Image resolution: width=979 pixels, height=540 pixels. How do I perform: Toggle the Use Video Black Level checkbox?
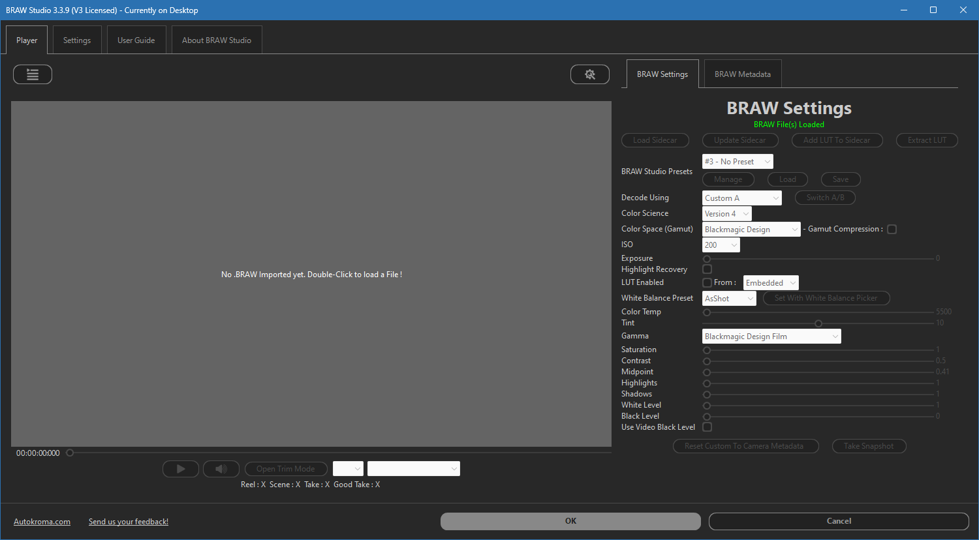707,427
